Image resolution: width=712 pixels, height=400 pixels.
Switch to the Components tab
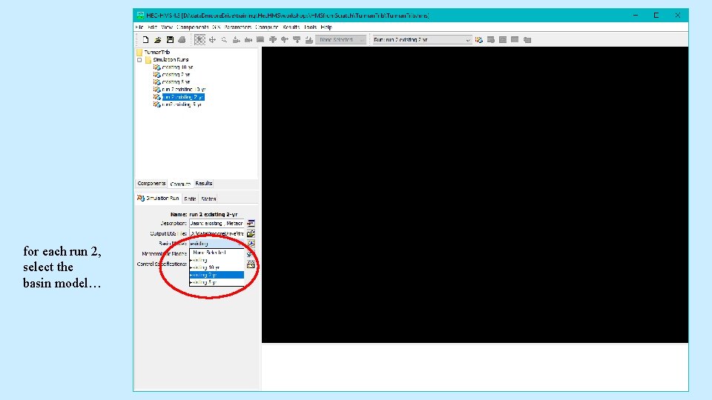coord(151,184)
